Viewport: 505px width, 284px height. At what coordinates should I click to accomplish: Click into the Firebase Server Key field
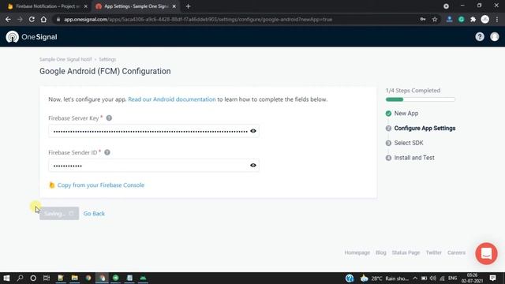[154, 131]
